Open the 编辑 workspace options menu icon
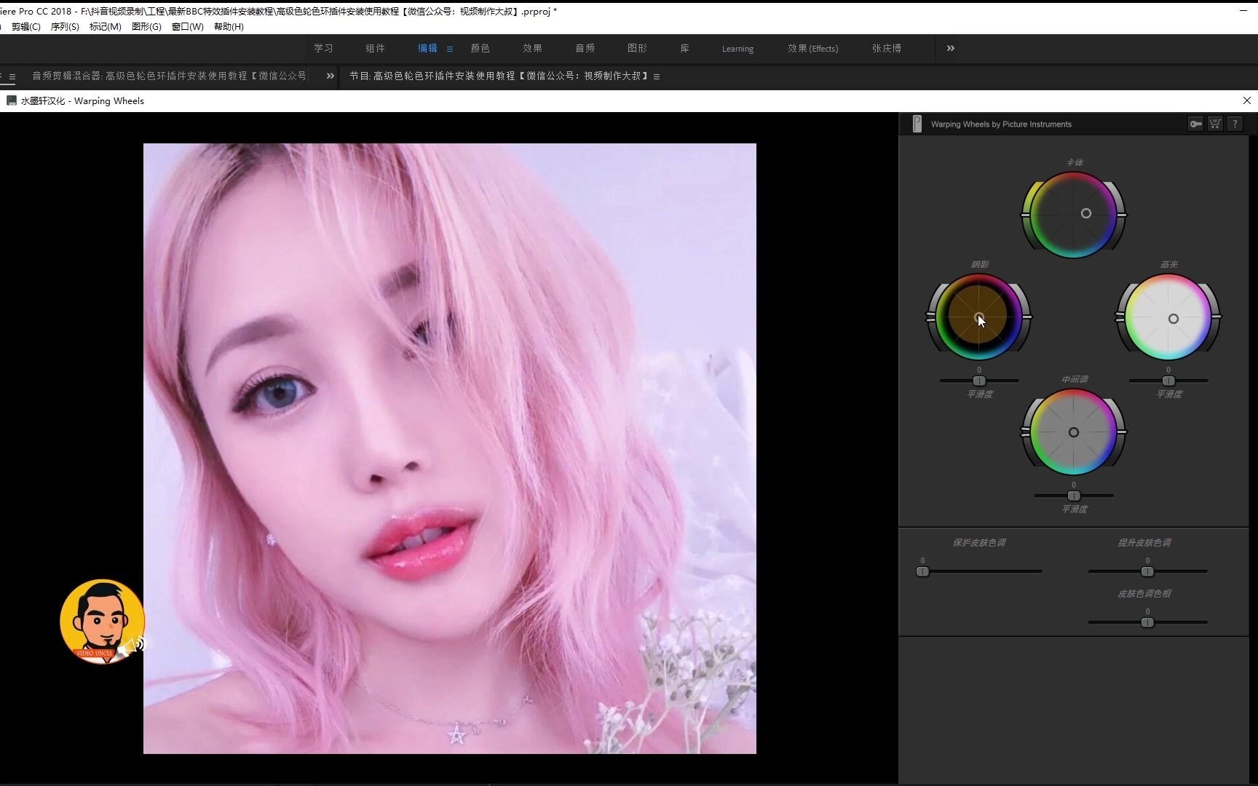The image size is (1258, 786). point(450,49)
